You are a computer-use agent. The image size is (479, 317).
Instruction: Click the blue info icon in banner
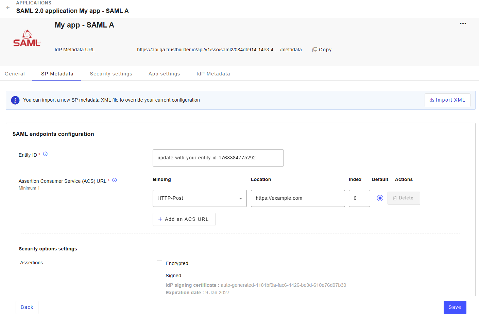[15, 100]
